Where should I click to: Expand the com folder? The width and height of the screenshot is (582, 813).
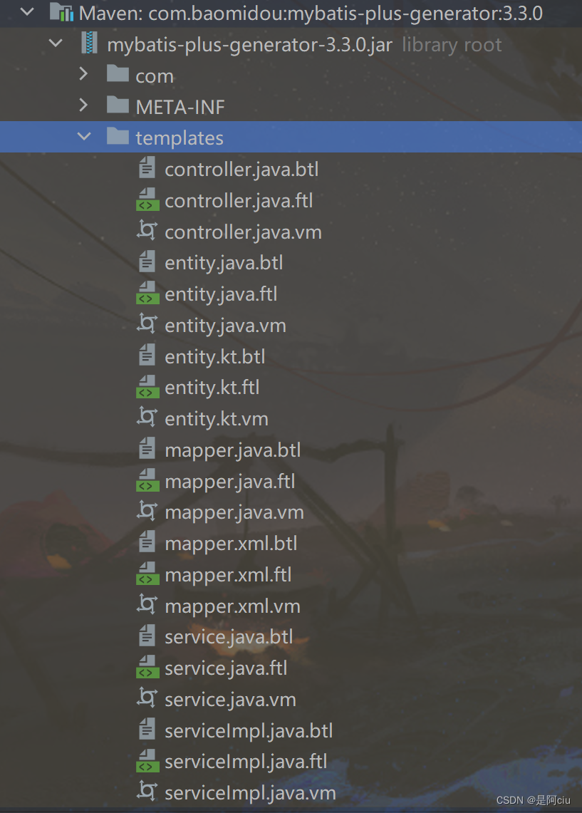click(83, 74)
